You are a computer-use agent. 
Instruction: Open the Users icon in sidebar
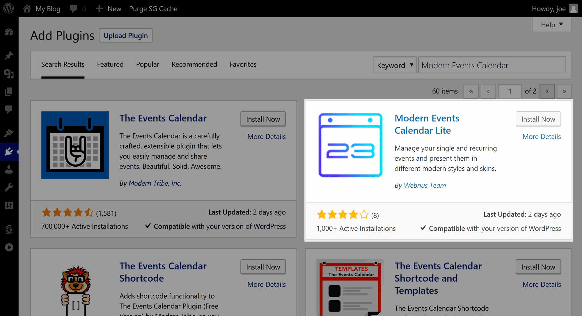tap(9, 170)
